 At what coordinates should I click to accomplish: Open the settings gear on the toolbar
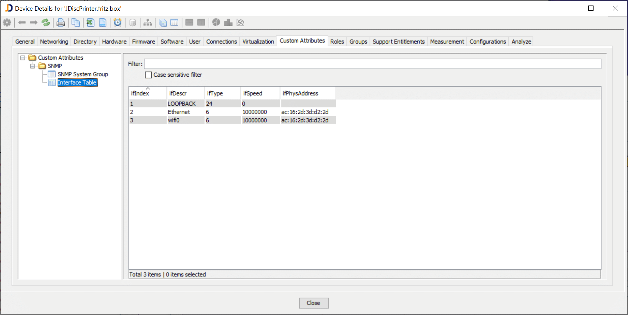7,22
